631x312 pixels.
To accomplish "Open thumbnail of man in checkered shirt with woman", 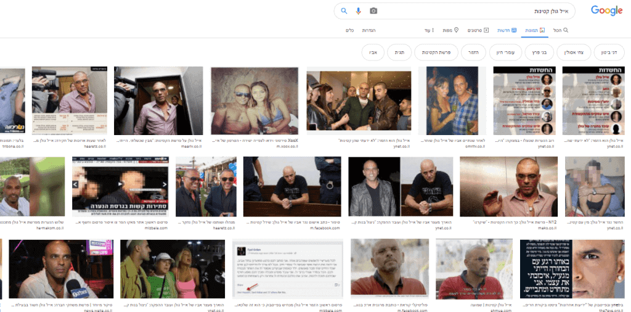I will pos(452,101).
